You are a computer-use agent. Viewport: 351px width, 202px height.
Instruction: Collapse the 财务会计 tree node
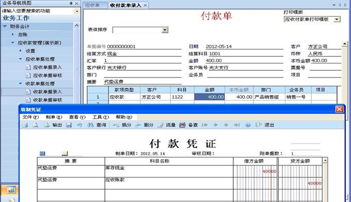pos(5,26)
